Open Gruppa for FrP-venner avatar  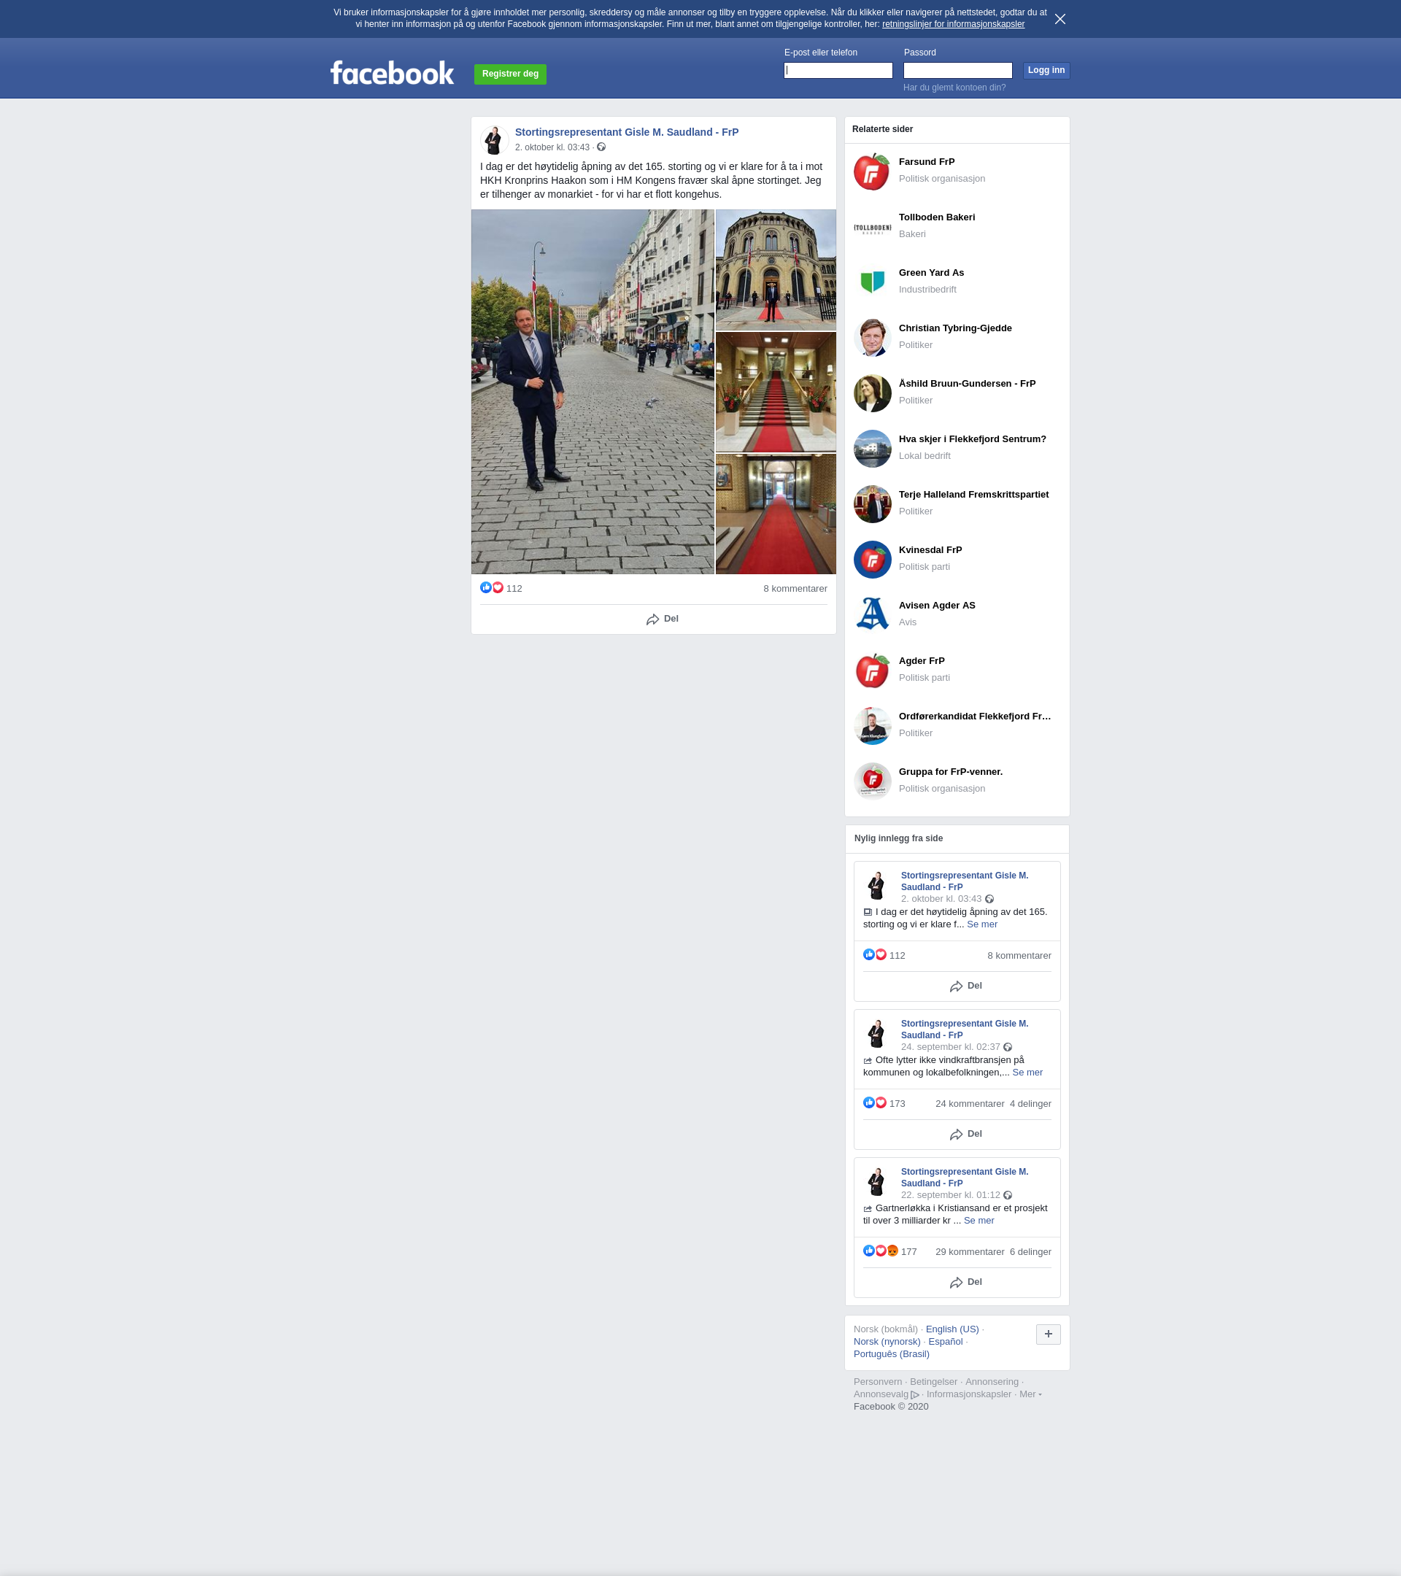[872, 782]
